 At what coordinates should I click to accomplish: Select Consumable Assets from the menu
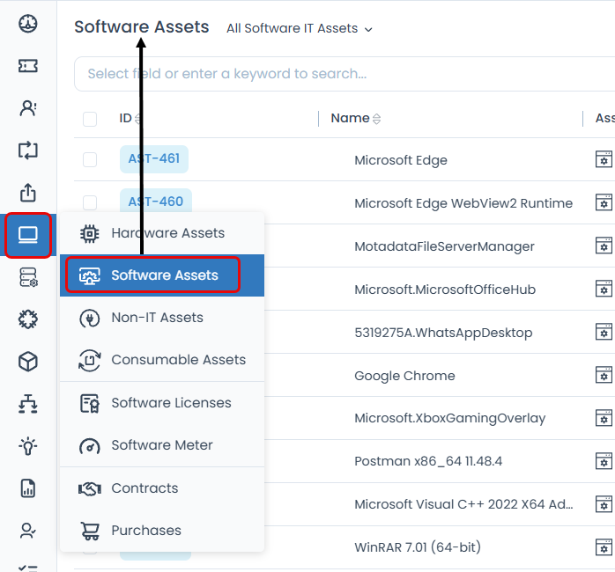[162, 360]
